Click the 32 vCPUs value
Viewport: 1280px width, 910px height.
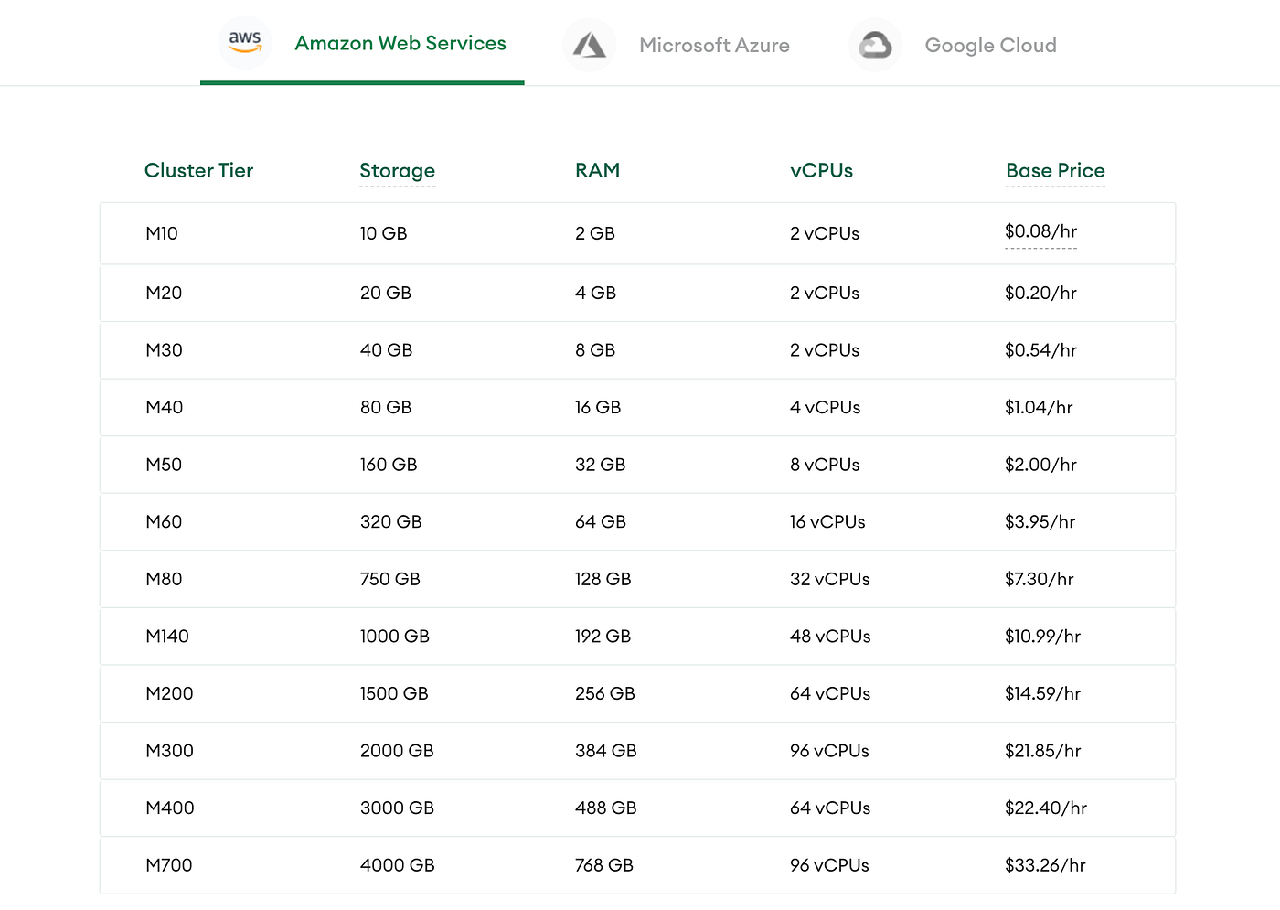830,579
